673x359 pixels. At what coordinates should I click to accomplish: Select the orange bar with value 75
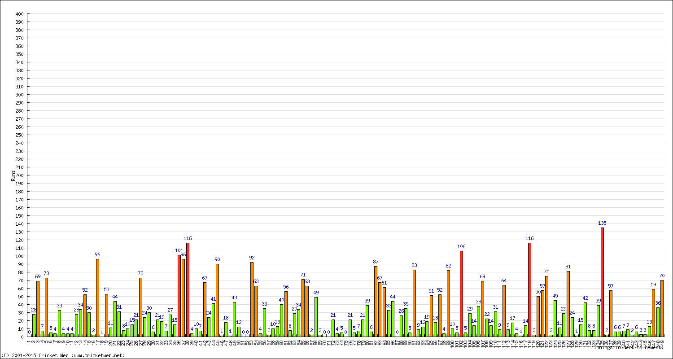(546, 306)
